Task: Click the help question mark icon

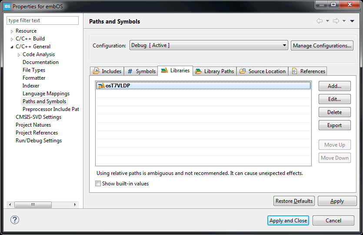Action: 15,220
